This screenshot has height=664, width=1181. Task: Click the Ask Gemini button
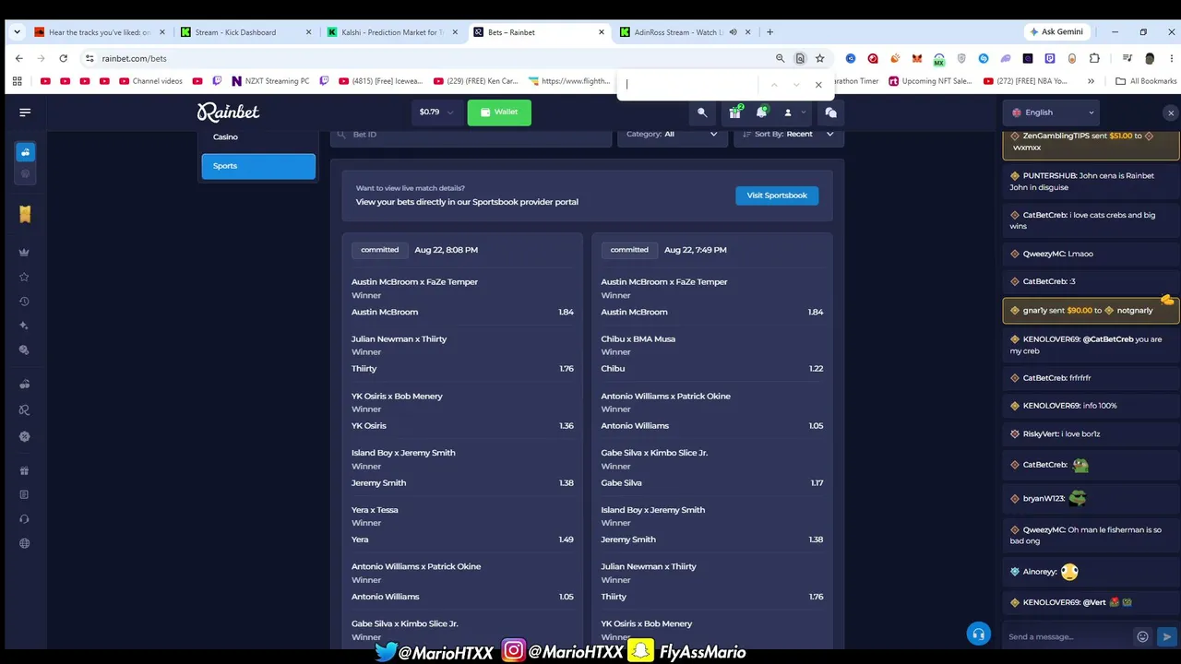(1056, 32)
